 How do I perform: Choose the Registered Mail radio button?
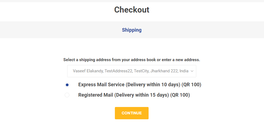click(67, 95)
